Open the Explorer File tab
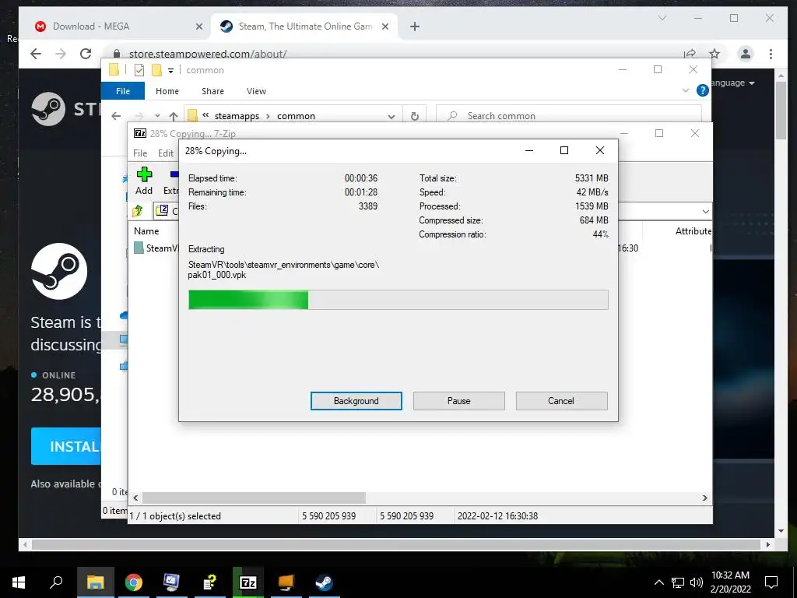The image size is (797, 598). pos(123,91)
